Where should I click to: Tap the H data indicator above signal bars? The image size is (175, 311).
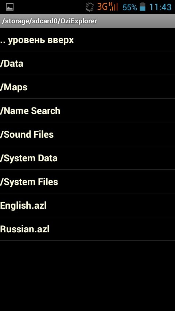(x=111, y=5)
